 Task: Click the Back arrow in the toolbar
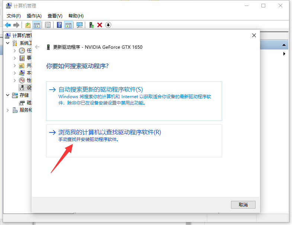[x=8, y=25]
